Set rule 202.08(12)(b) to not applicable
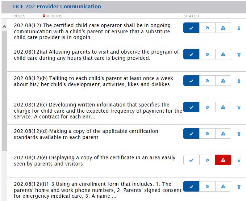Viewport: 246px width, 201px height. coord(207,81)
